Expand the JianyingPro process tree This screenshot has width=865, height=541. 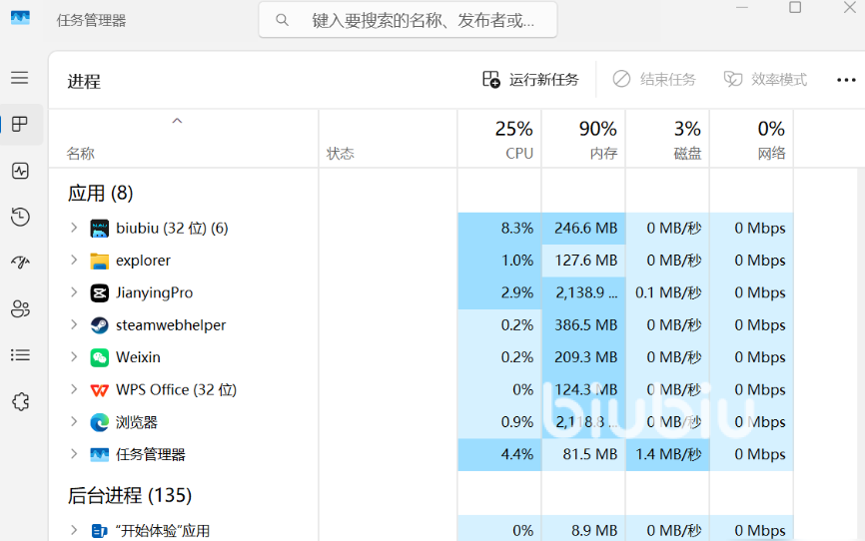tap(73, 292)
